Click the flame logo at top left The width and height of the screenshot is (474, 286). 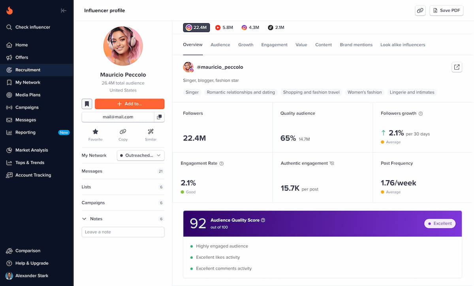coord(9,10)
